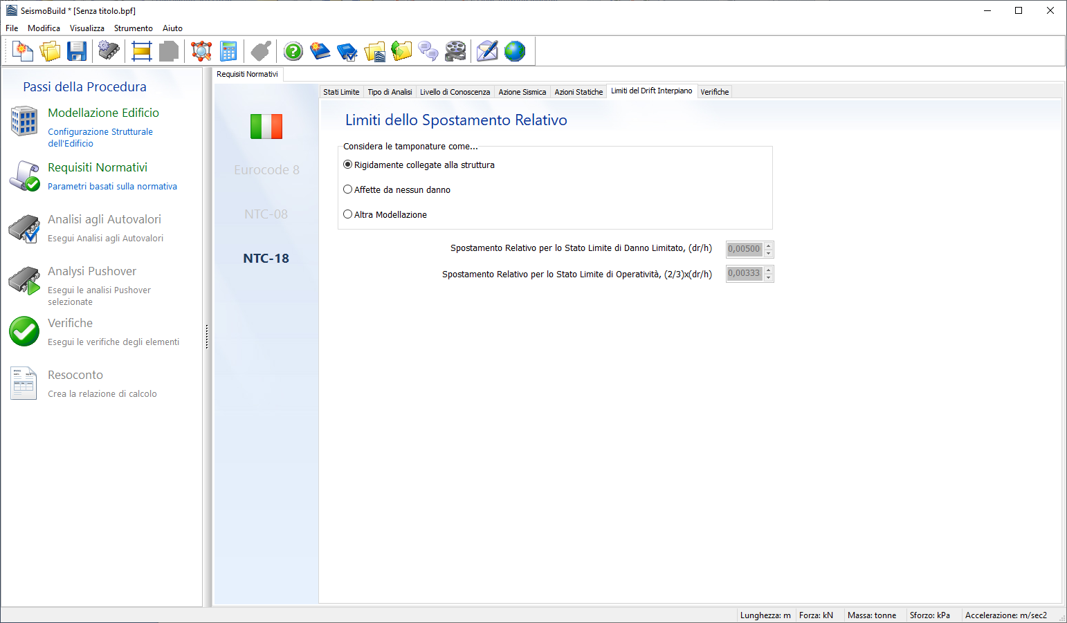The image size is (1067, 623).
Task: Open a project with the folders icon
Action: (x=50, y=51)
